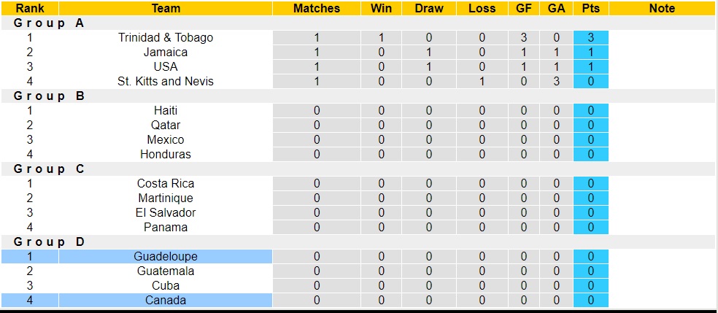718x313 pixels.
Task: Select St. Kitts and Nevis team
Action: [x=166, y=81]
